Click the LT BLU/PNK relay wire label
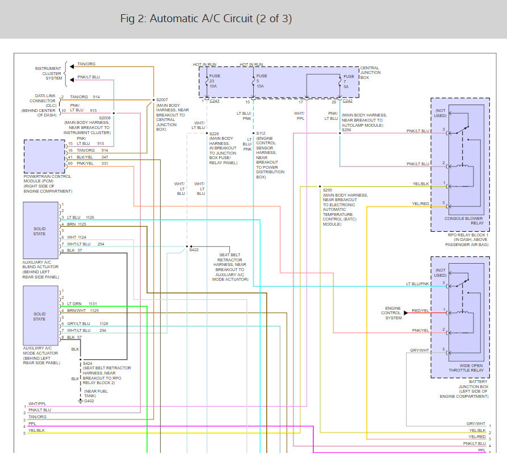507x462 pixels. [418, 284]
